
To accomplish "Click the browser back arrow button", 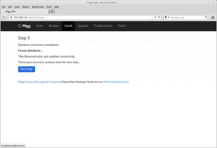I will click(x=4, y=17).
